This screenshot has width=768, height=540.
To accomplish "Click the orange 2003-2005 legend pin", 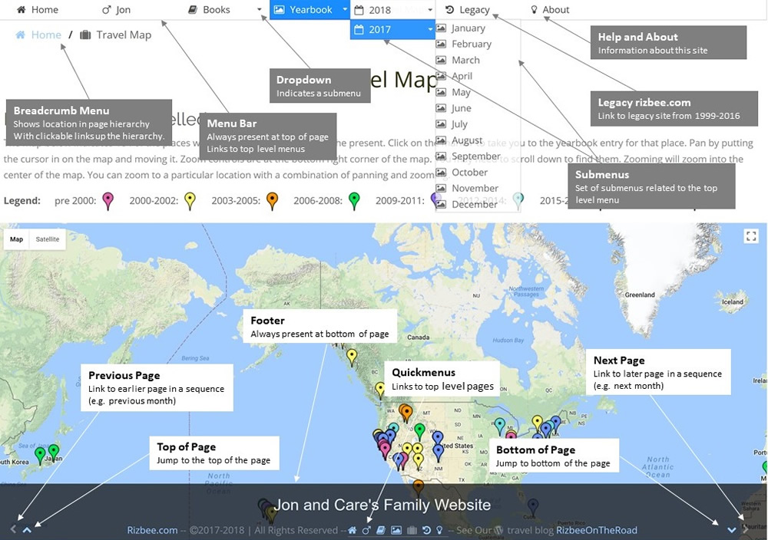I will pos(272,200).
